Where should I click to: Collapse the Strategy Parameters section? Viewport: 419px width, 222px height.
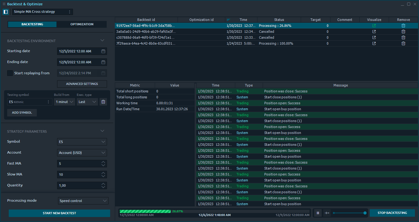tap(102, 131)
